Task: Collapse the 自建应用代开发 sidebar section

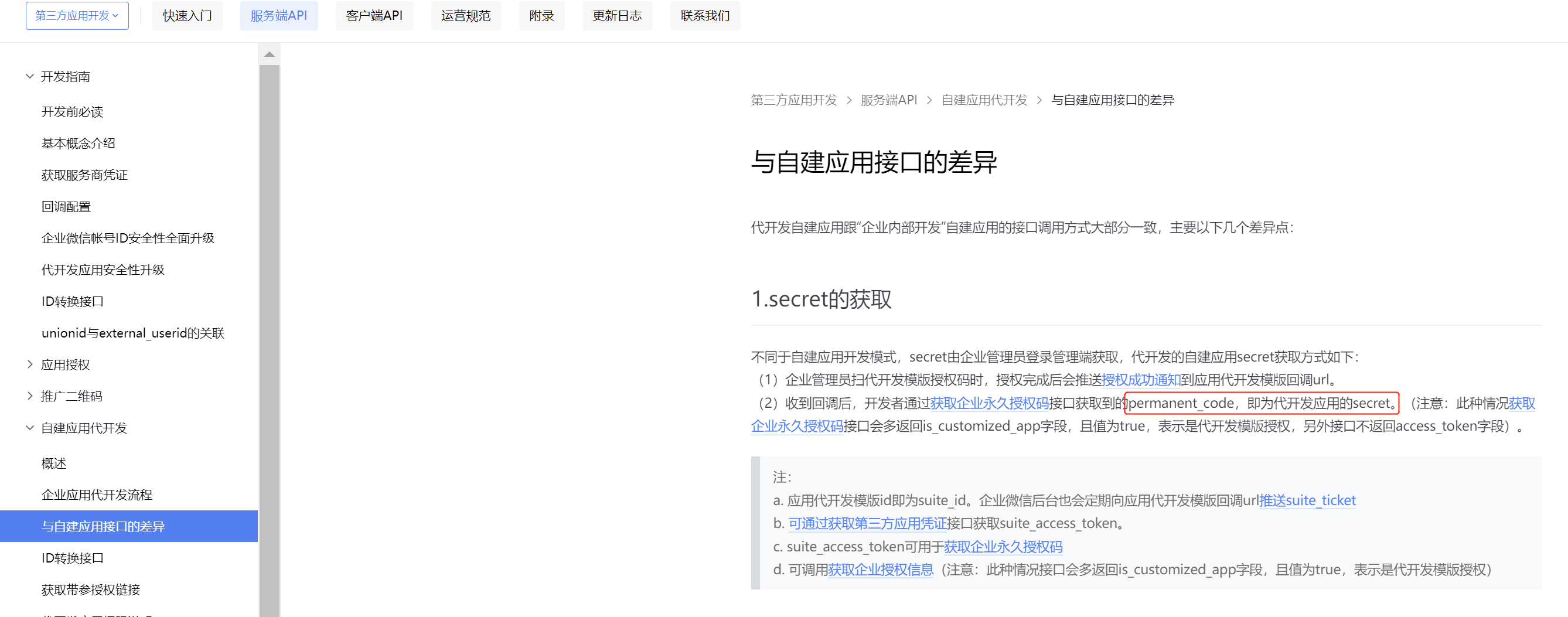Action: tap(84, 428)
